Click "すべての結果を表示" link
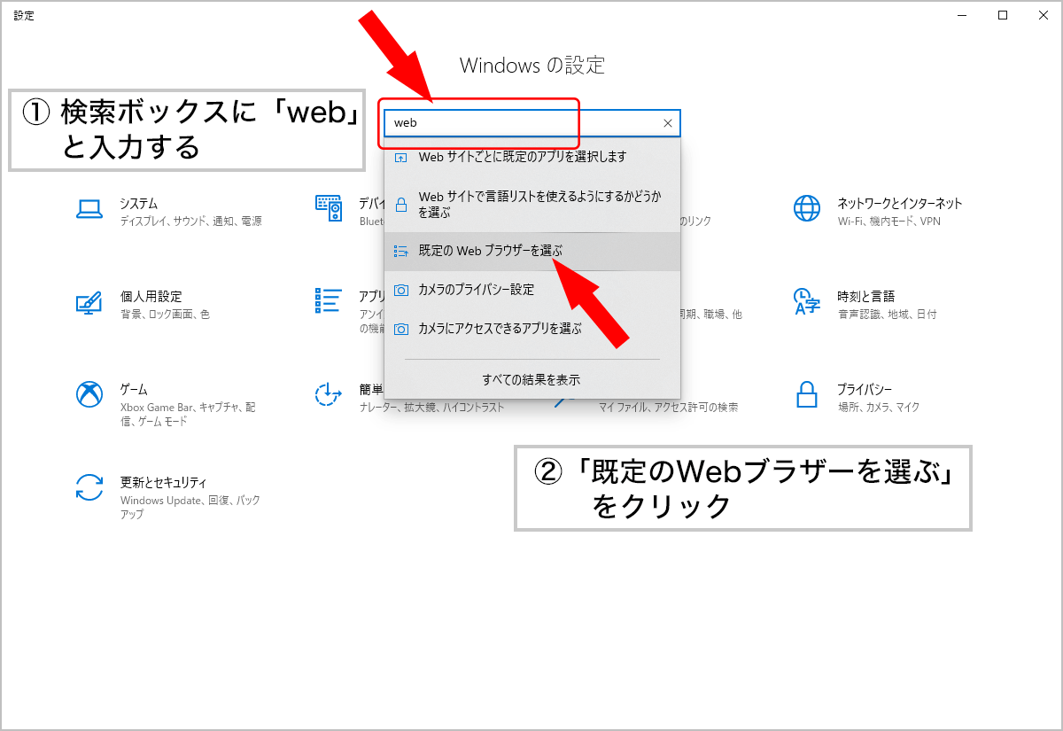Viewport: 1063px width, 731px height. pos(531,379)
